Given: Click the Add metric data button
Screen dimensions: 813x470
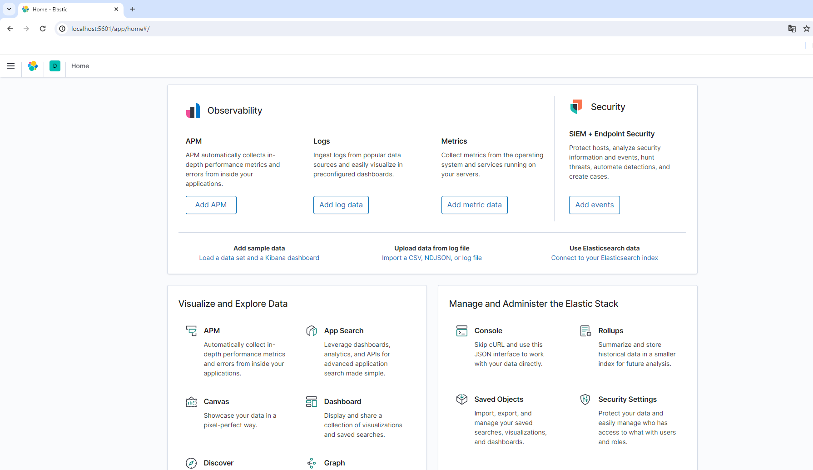Looking at the screenshot, I should click(474, 205).
